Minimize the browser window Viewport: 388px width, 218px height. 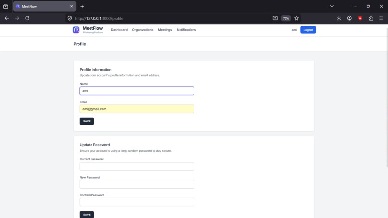tap(355, 6)
